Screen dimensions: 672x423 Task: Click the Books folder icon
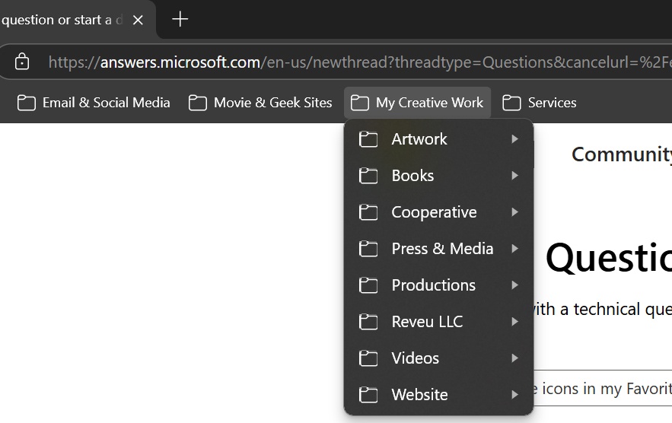click(368, 176)
